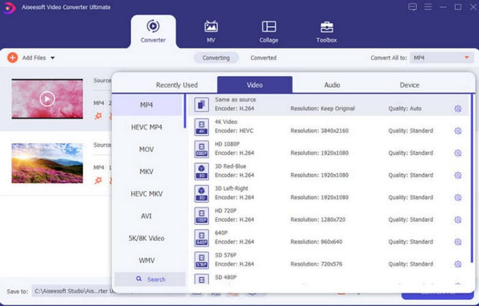
Task: Switch to the MV tab
Action: (211, 31)
